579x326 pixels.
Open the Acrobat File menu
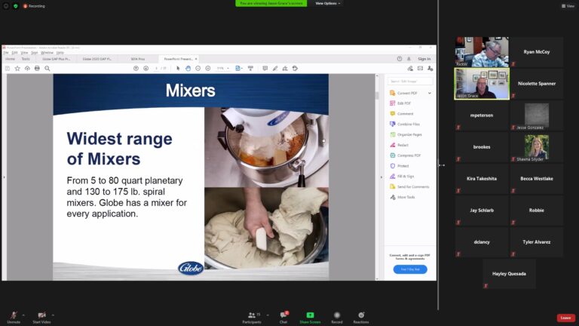[x=6, y=53]
